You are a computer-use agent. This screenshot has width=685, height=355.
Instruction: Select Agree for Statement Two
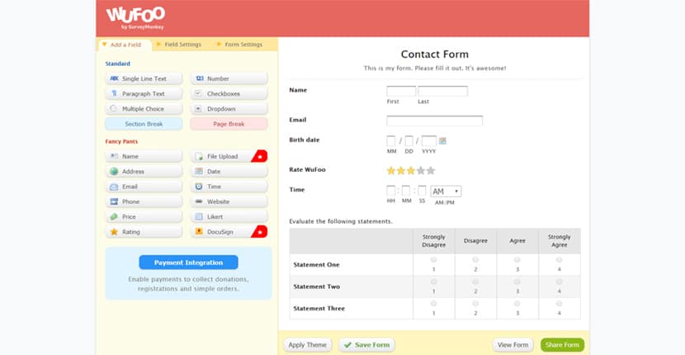(x=517, y=282)
